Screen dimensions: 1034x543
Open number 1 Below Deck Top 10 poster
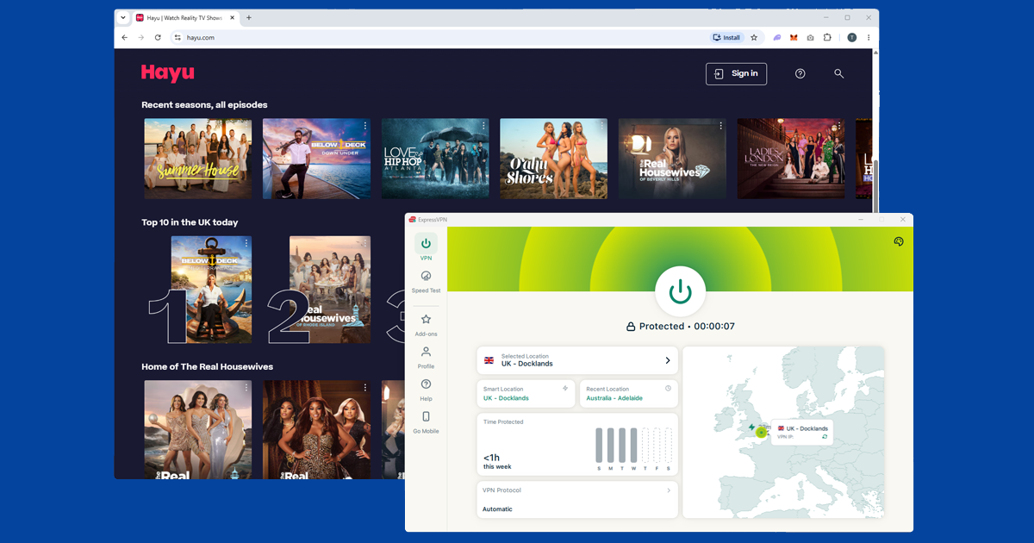click(211, 290)
